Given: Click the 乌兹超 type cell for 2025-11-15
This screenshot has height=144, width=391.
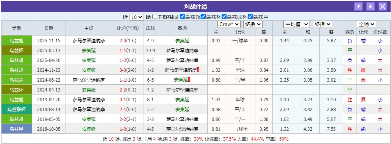Looking at the screenshot, I should 16,40.
